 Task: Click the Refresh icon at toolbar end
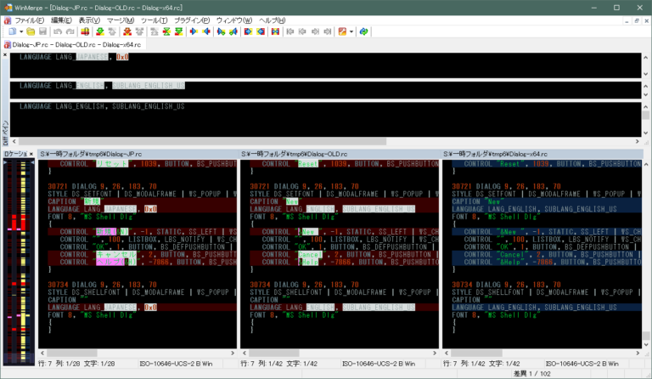(363, 31)
